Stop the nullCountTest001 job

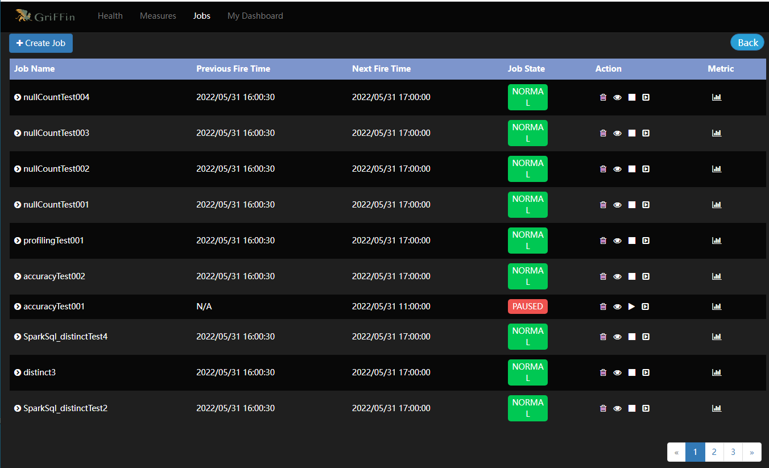click(x=631, y=205)
